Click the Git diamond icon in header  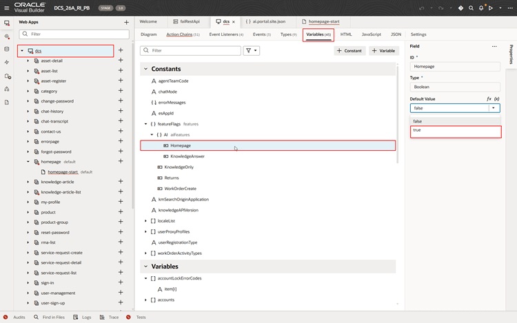[460, 8]
